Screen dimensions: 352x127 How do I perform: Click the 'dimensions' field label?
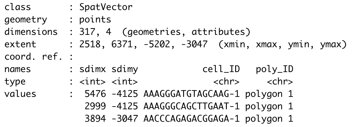31,32
